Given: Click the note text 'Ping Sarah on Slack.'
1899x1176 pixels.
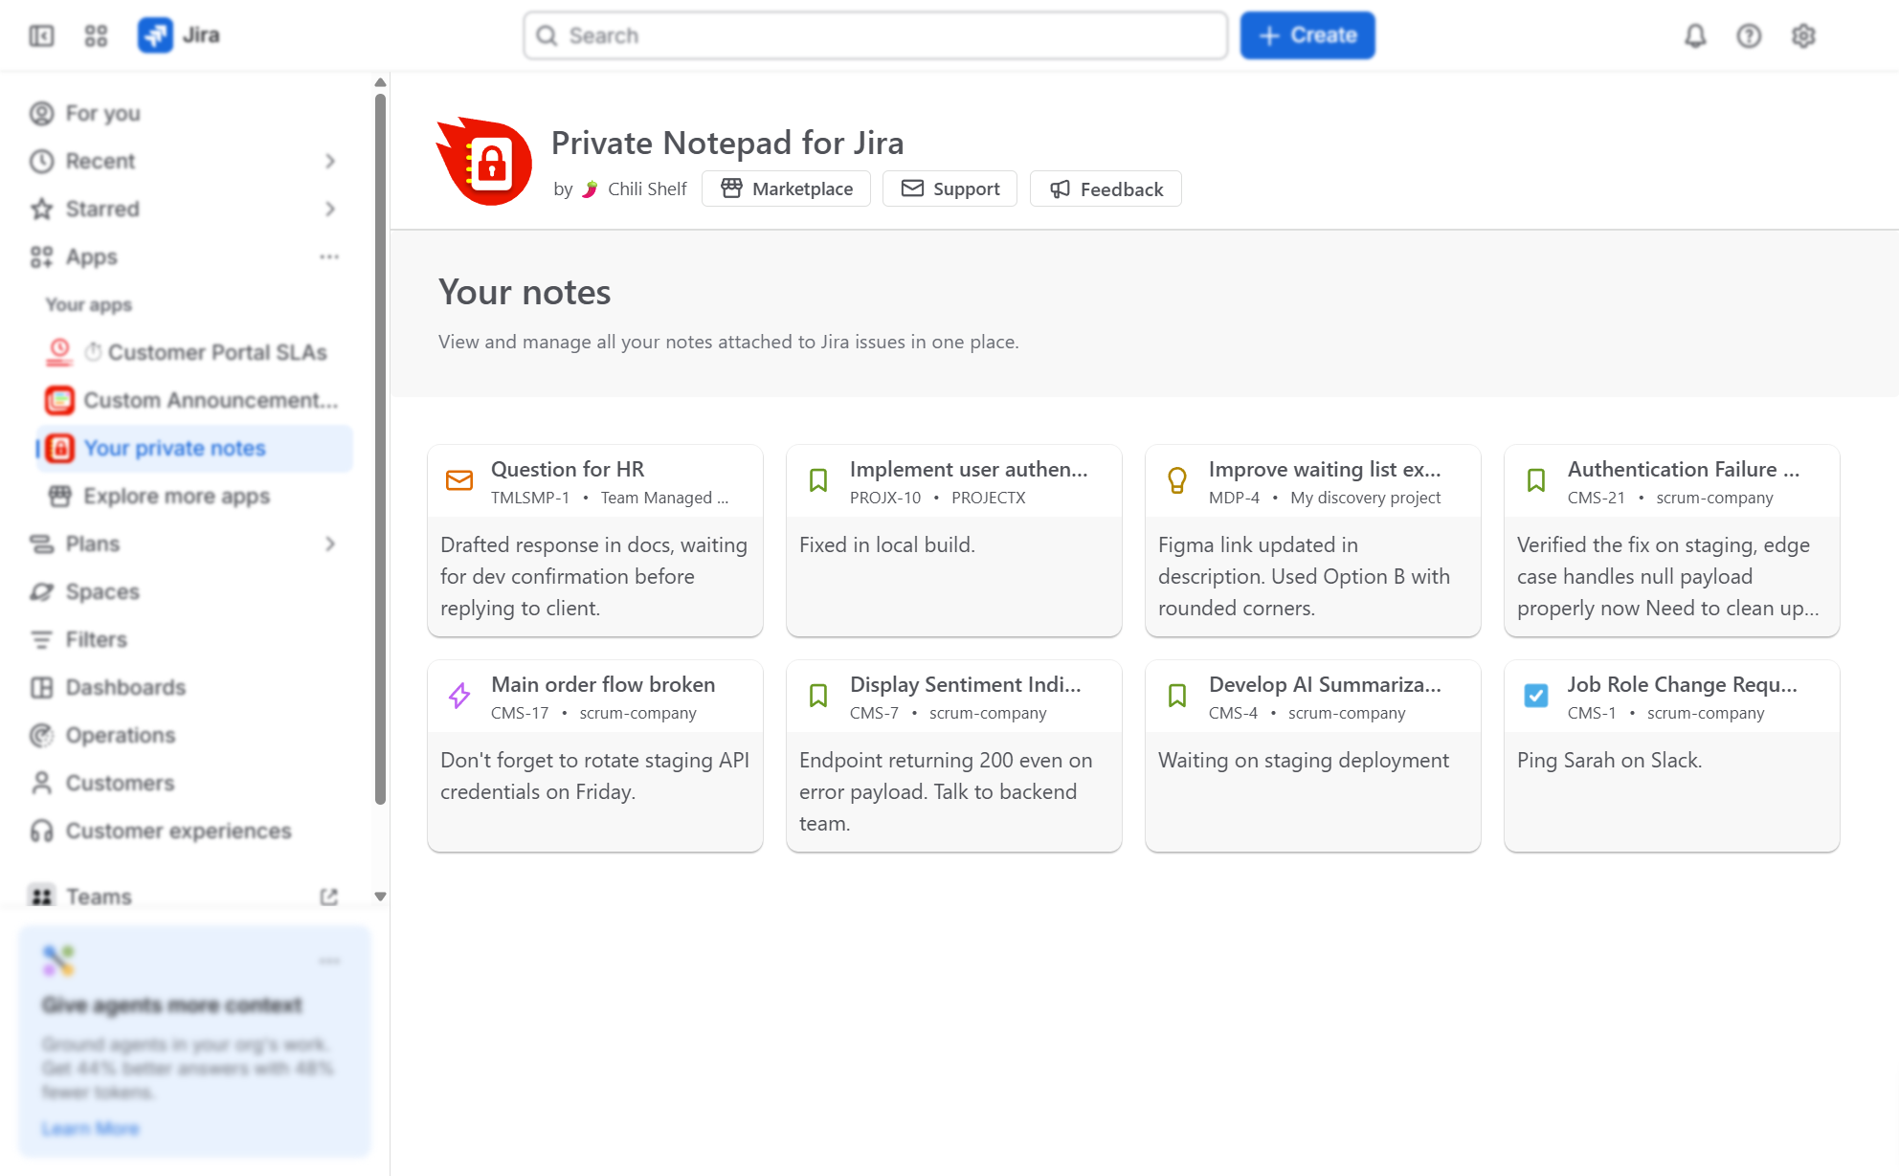Looking at the screenshot, I should [x=1609, y=760].
